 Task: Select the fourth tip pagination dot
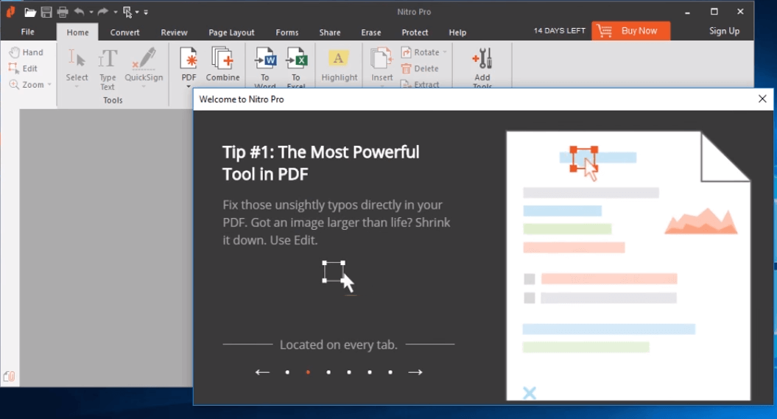[x=349, y=373]
